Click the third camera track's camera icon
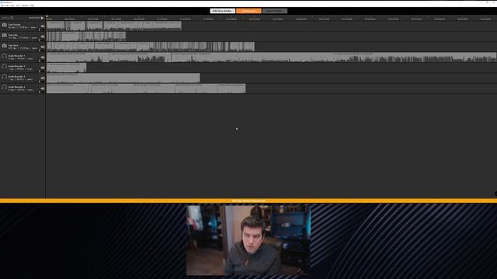 pyautogui.click(x=4, y=46)
